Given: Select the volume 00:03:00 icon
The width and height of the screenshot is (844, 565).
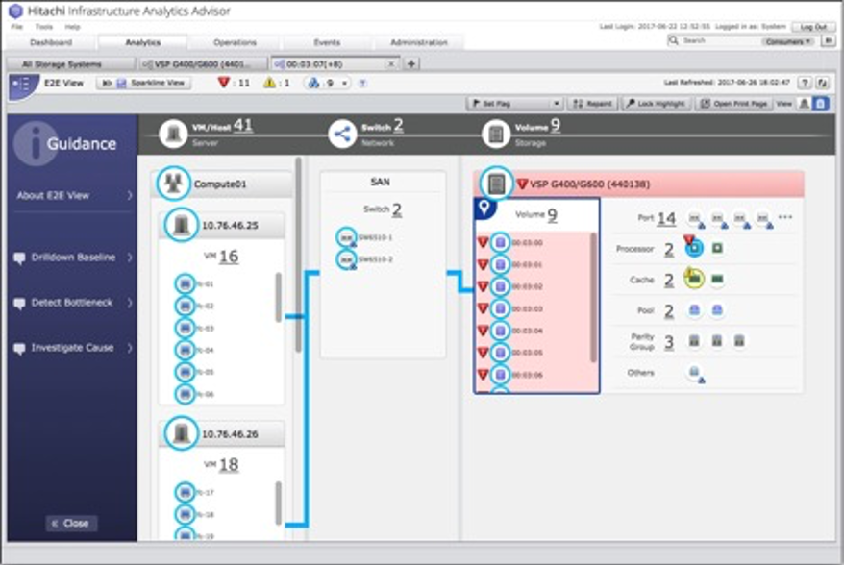Looking at the screenshot, I should click(x=501, y=243).
